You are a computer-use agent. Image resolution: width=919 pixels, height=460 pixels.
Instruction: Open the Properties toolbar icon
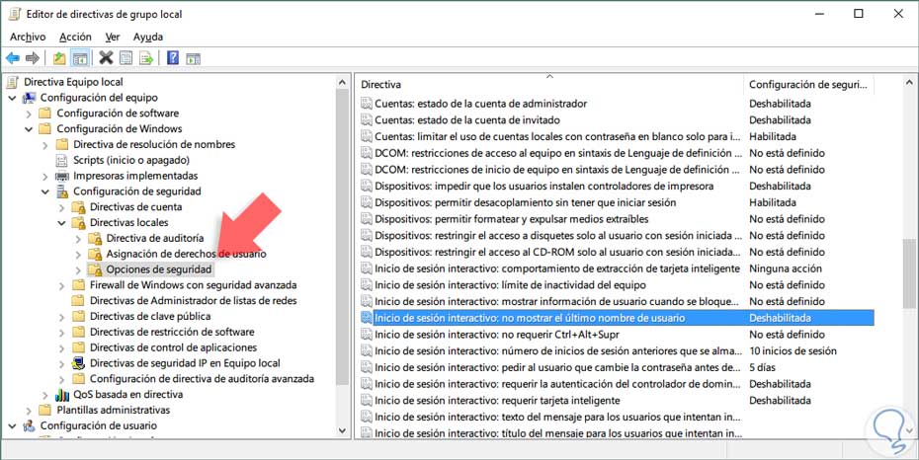[x=125, y=58]
